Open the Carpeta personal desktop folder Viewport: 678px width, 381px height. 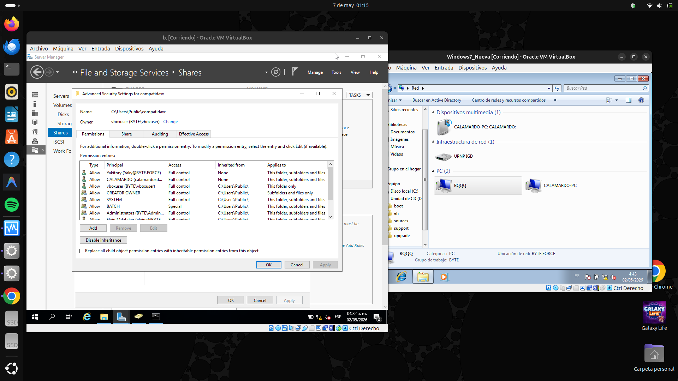(x=654, y=358)
